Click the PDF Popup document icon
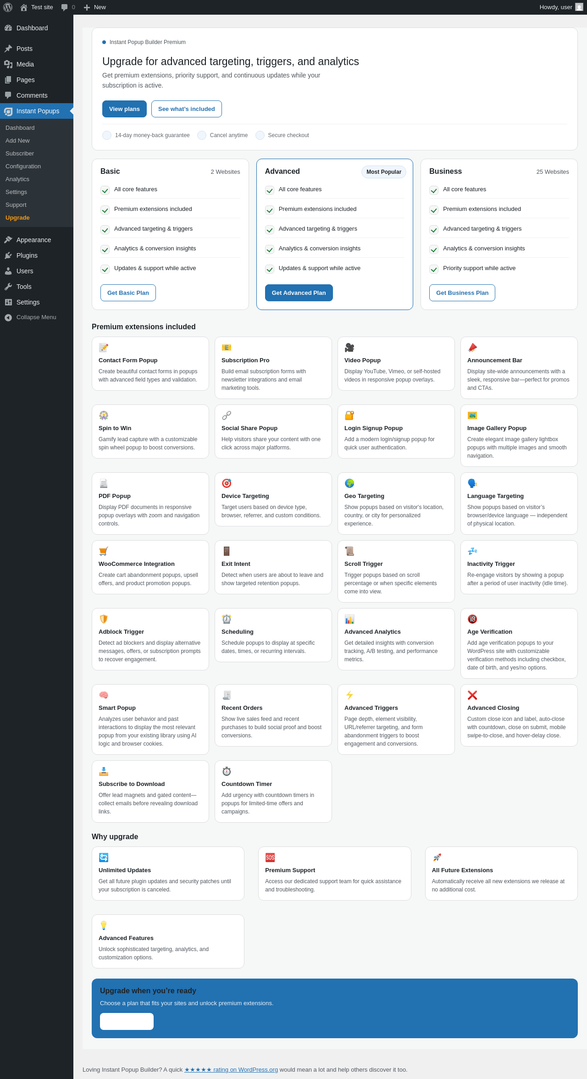The width and height of the screenshot is (587, 1079). point(104,483)
